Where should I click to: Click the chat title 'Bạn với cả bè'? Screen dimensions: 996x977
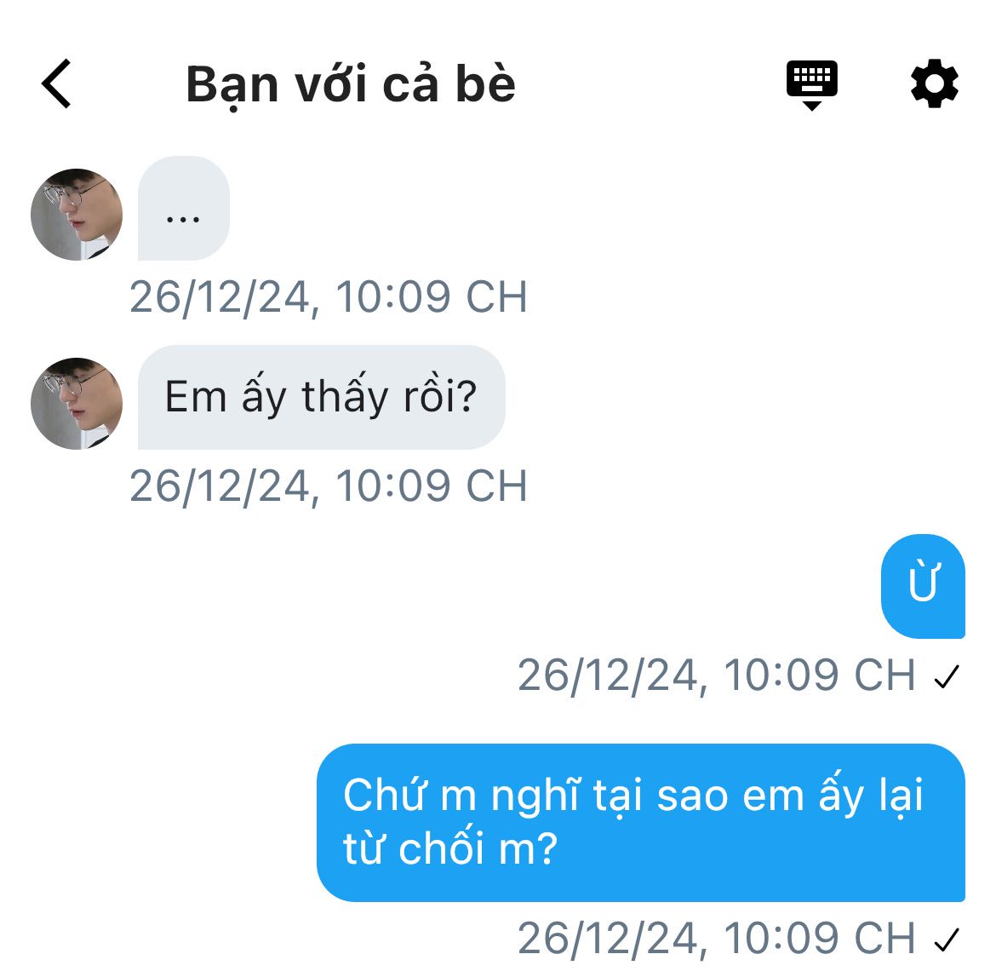coord(351,84)
